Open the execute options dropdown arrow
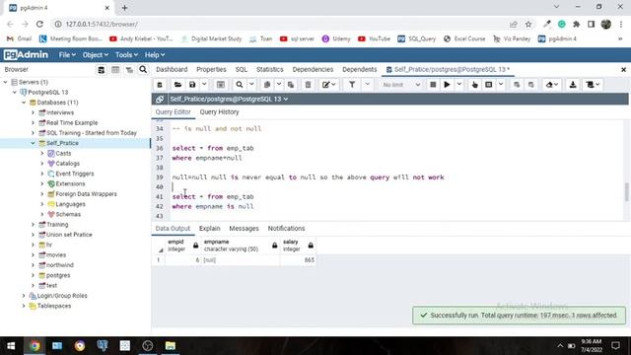This screenshot has height=355, width=631. 458,85
